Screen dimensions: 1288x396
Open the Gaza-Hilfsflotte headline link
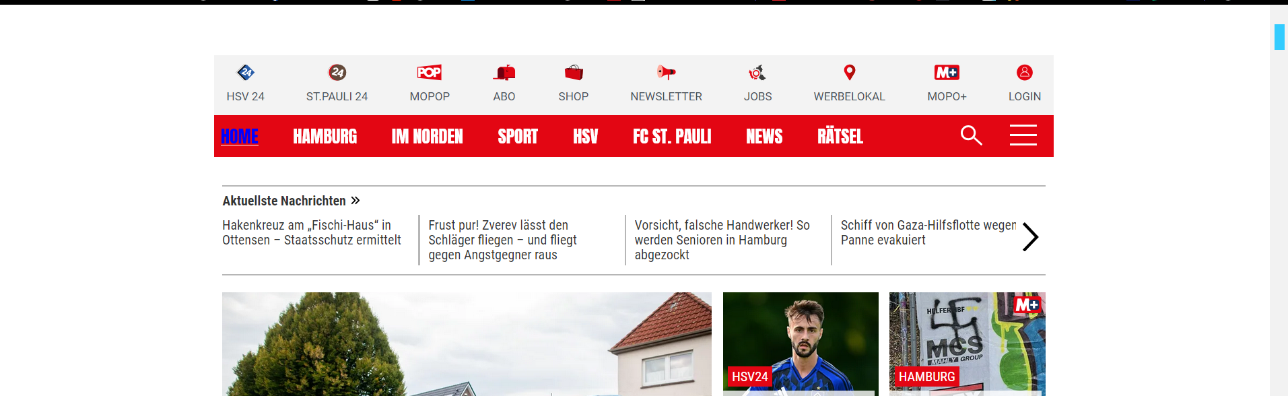(x=928, y=232)
